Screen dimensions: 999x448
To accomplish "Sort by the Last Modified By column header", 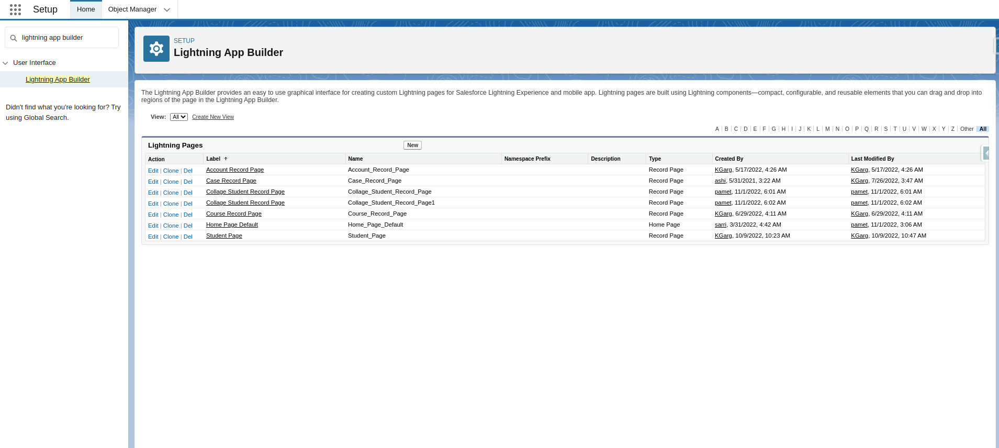I will coord(872,159).
